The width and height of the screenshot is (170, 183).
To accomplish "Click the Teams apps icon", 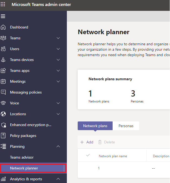I will (x=3, y=70).
